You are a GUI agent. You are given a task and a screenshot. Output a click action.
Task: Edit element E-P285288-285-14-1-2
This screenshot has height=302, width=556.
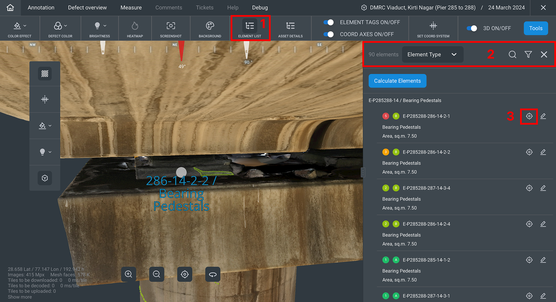coord(543,260)
